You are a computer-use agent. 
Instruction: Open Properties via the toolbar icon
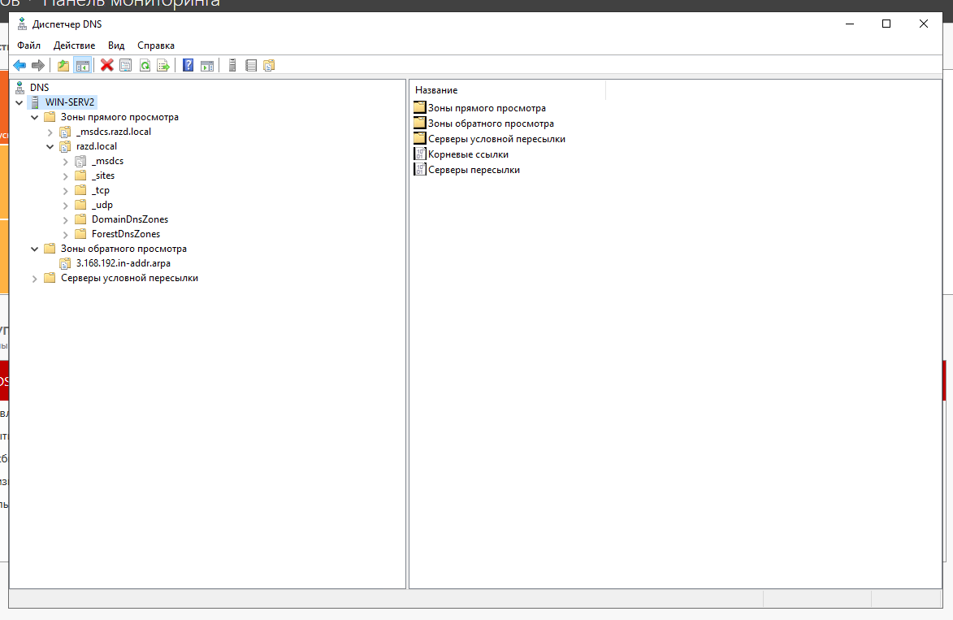point(125,65)
